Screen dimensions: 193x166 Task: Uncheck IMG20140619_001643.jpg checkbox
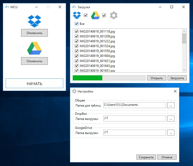[x=77, y=66]
